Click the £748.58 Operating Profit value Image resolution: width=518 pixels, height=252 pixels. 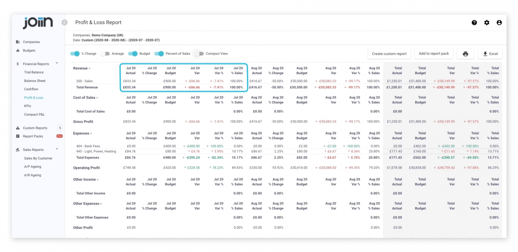coord(129,168)
